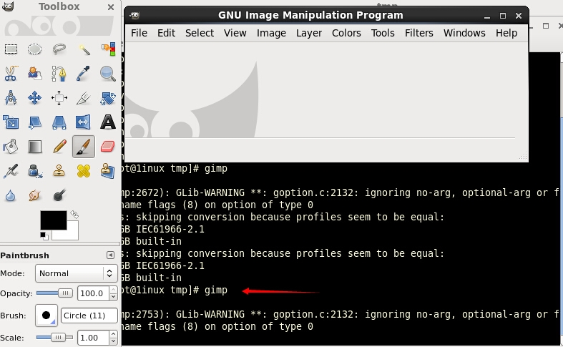563x347 pixels.
Task: Reset colors to default black and white
Action: [44, 236]
